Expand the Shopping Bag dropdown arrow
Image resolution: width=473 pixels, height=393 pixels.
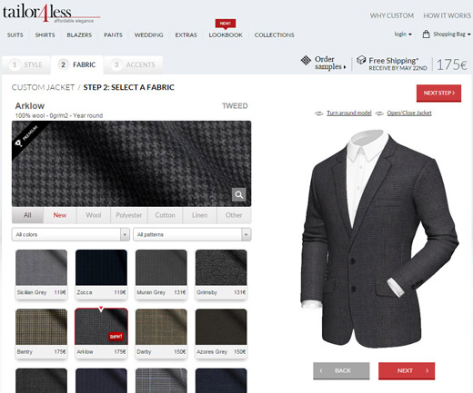(468, 34)
